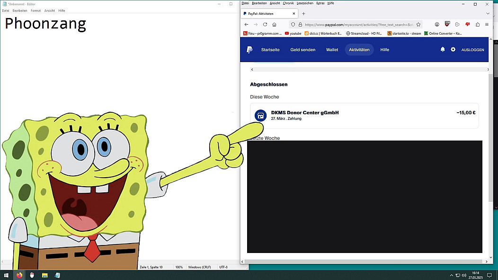
Task: Expand the list all tabs dropdown
Action: [x=488, y=14]
